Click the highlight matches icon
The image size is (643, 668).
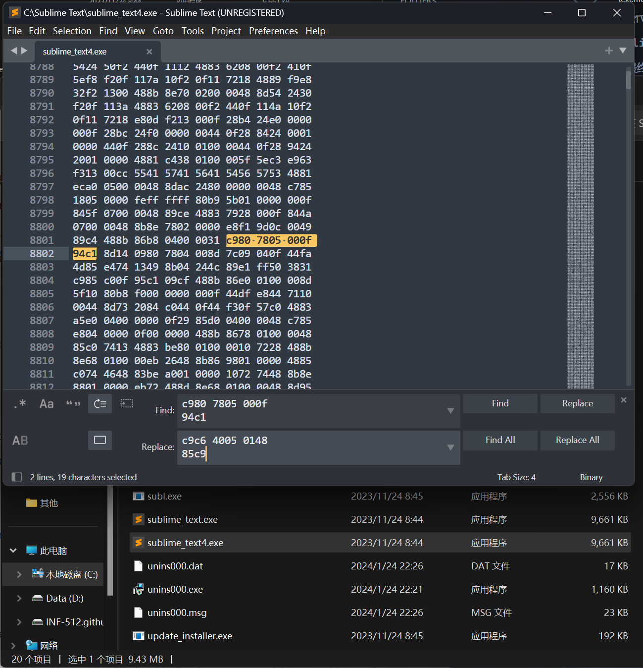(x=100, y=441)
